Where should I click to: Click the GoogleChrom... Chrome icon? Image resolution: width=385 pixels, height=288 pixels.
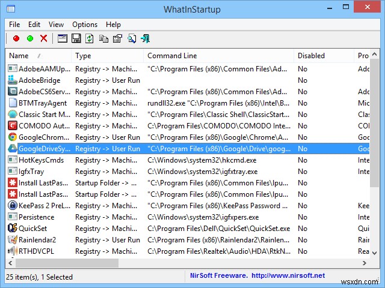click(x=12, y=137)
